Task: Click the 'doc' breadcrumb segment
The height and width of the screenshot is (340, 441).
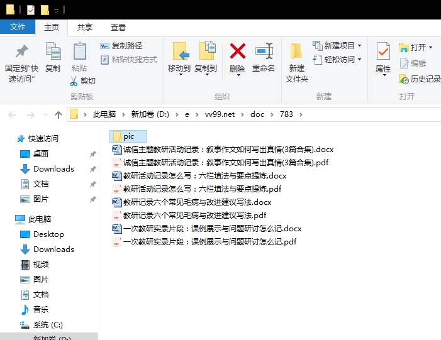Action: 257,114
